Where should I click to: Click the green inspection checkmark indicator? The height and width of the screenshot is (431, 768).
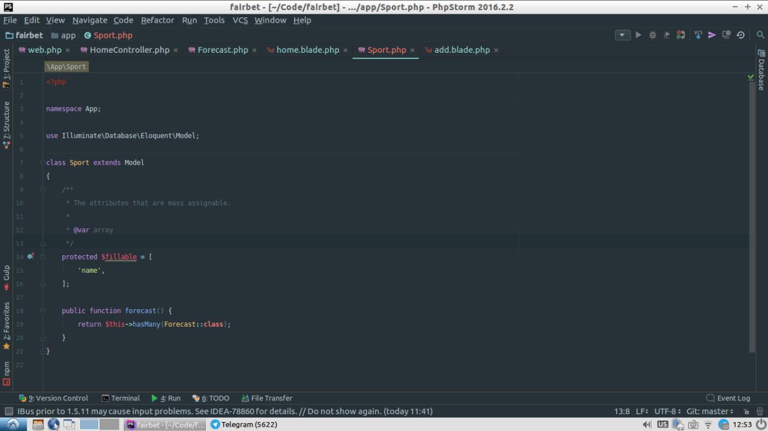(751, 77)
